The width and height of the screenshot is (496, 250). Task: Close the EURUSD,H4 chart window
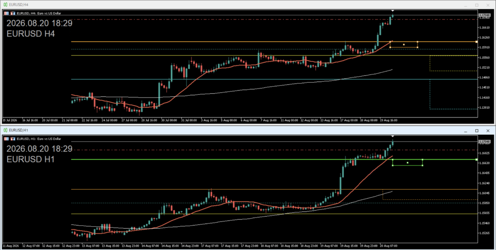click(488, 5)
